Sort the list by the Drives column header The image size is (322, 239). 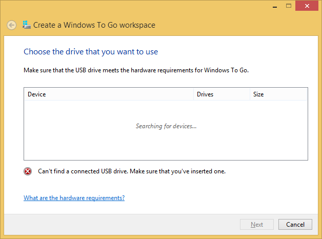tap(222, 94)
